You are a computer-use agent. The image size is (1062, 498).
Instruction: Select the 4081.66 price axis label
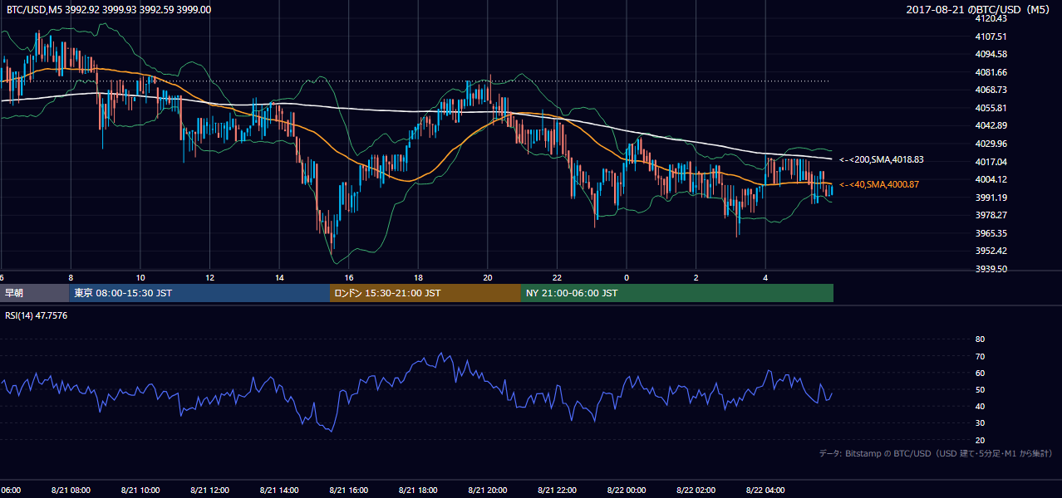point(991,72)
